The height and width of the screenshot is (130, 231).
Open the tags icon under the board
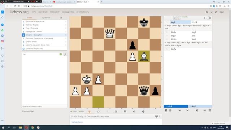tap(90, 112)
